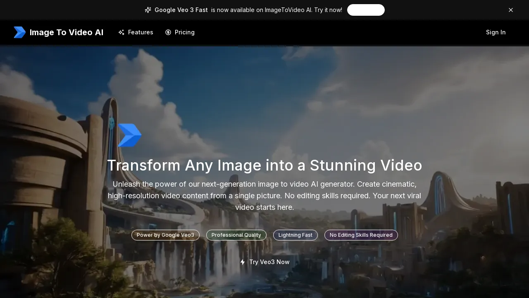Click the sparkle icon in announcement banner

coord(148,10)
